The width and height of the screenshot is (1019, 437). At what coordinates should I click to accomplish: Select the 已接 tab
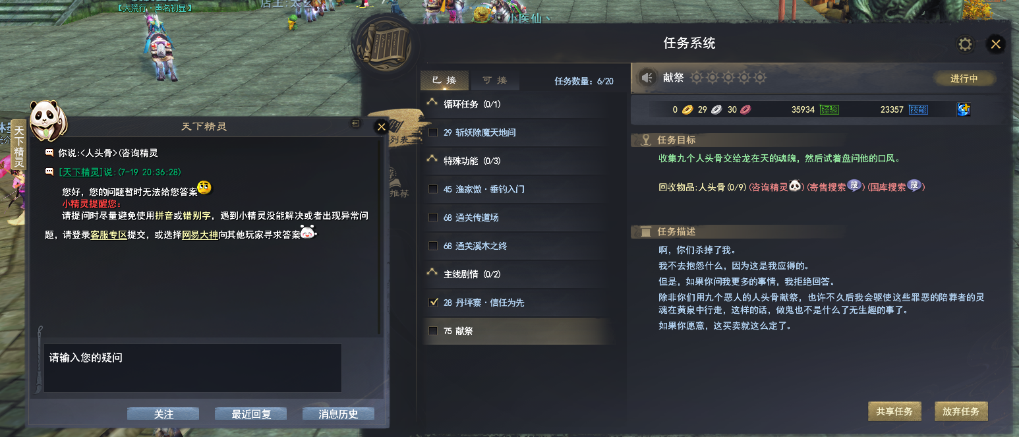[444, 80]
